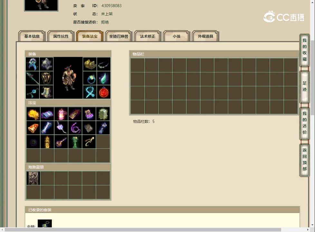315x232 pixels.
Task: Click the 返回顶部 side button
Action: click(305, 159)
